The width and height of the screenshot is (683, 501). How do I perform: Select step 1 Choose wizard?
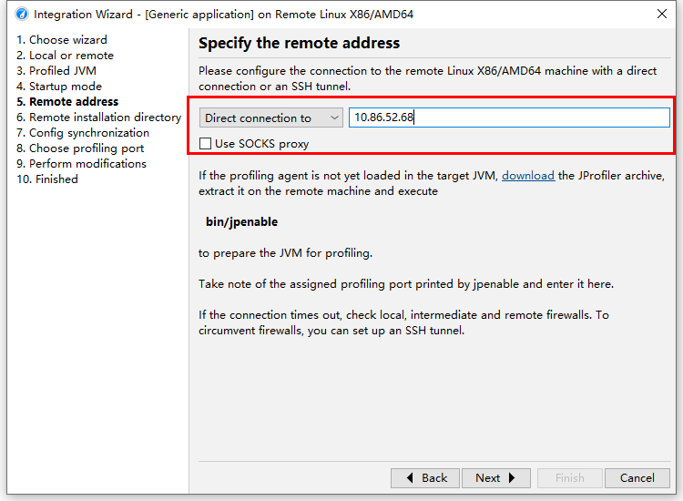point(61,40)
